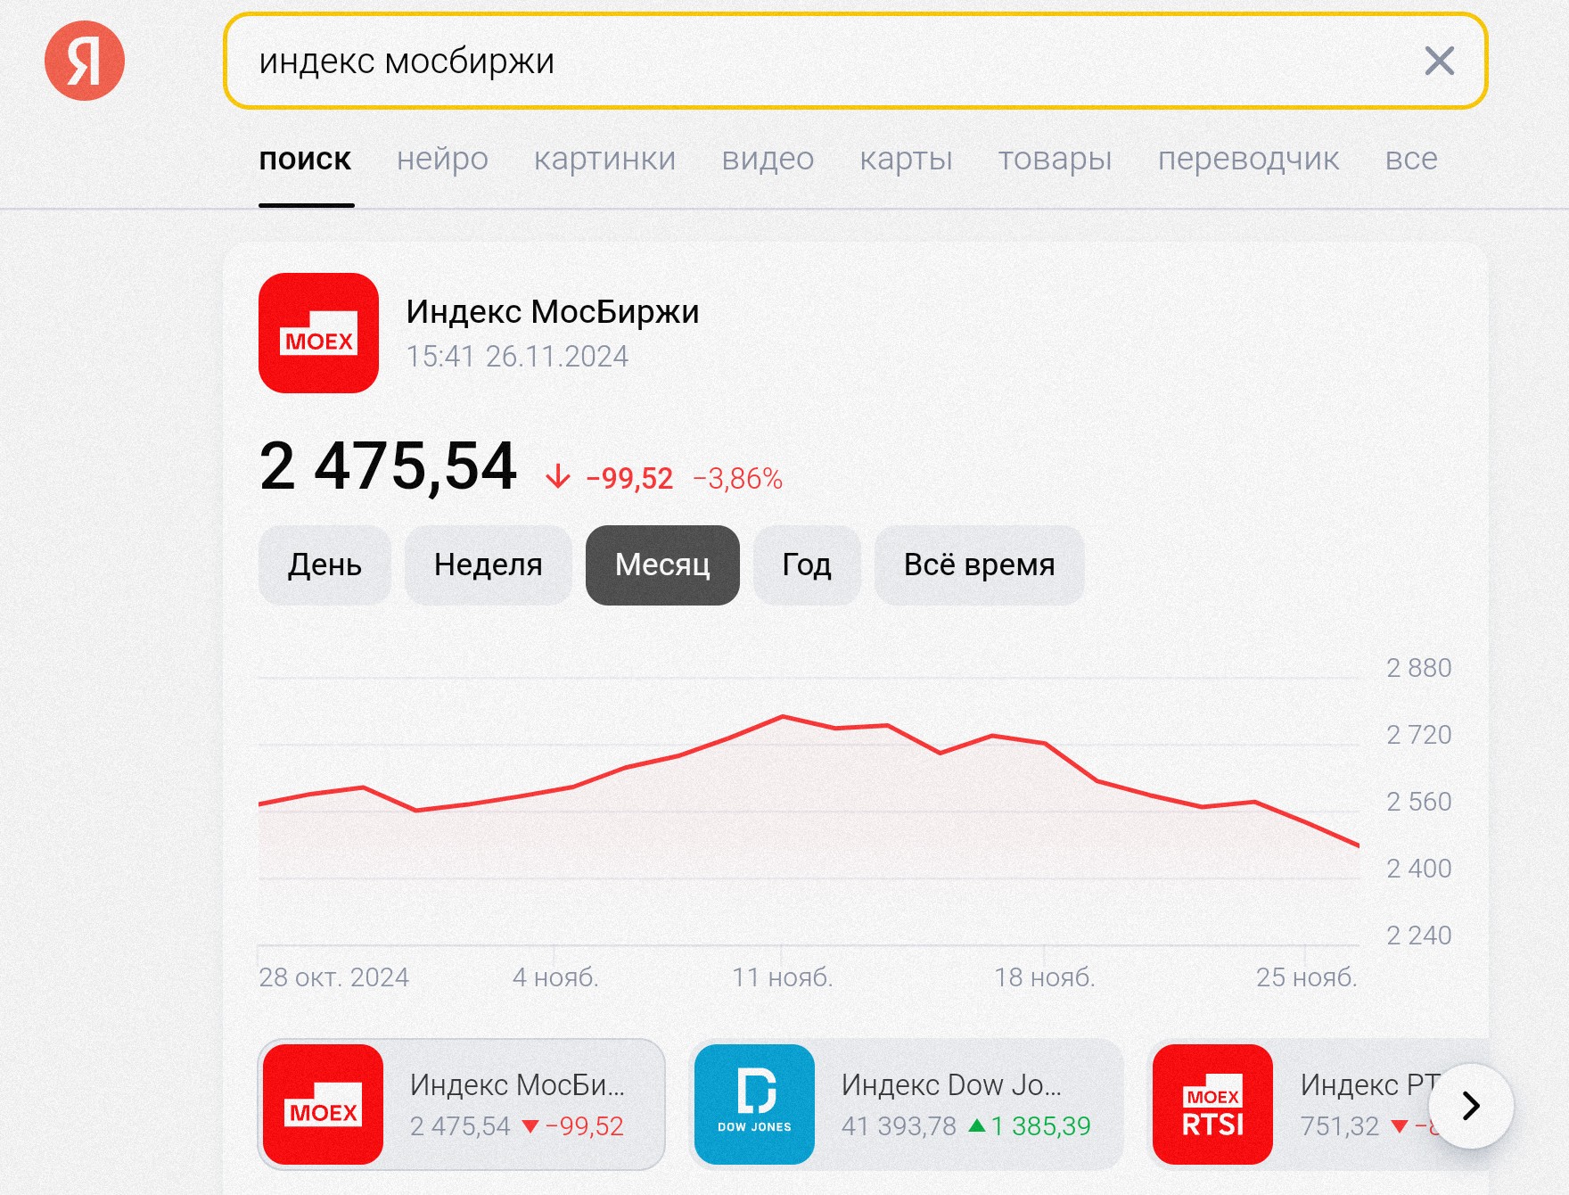Screen dimensions: 1569x1195
Task: Switch to the 'товары' tab
Action: [x=1055, y=159]
